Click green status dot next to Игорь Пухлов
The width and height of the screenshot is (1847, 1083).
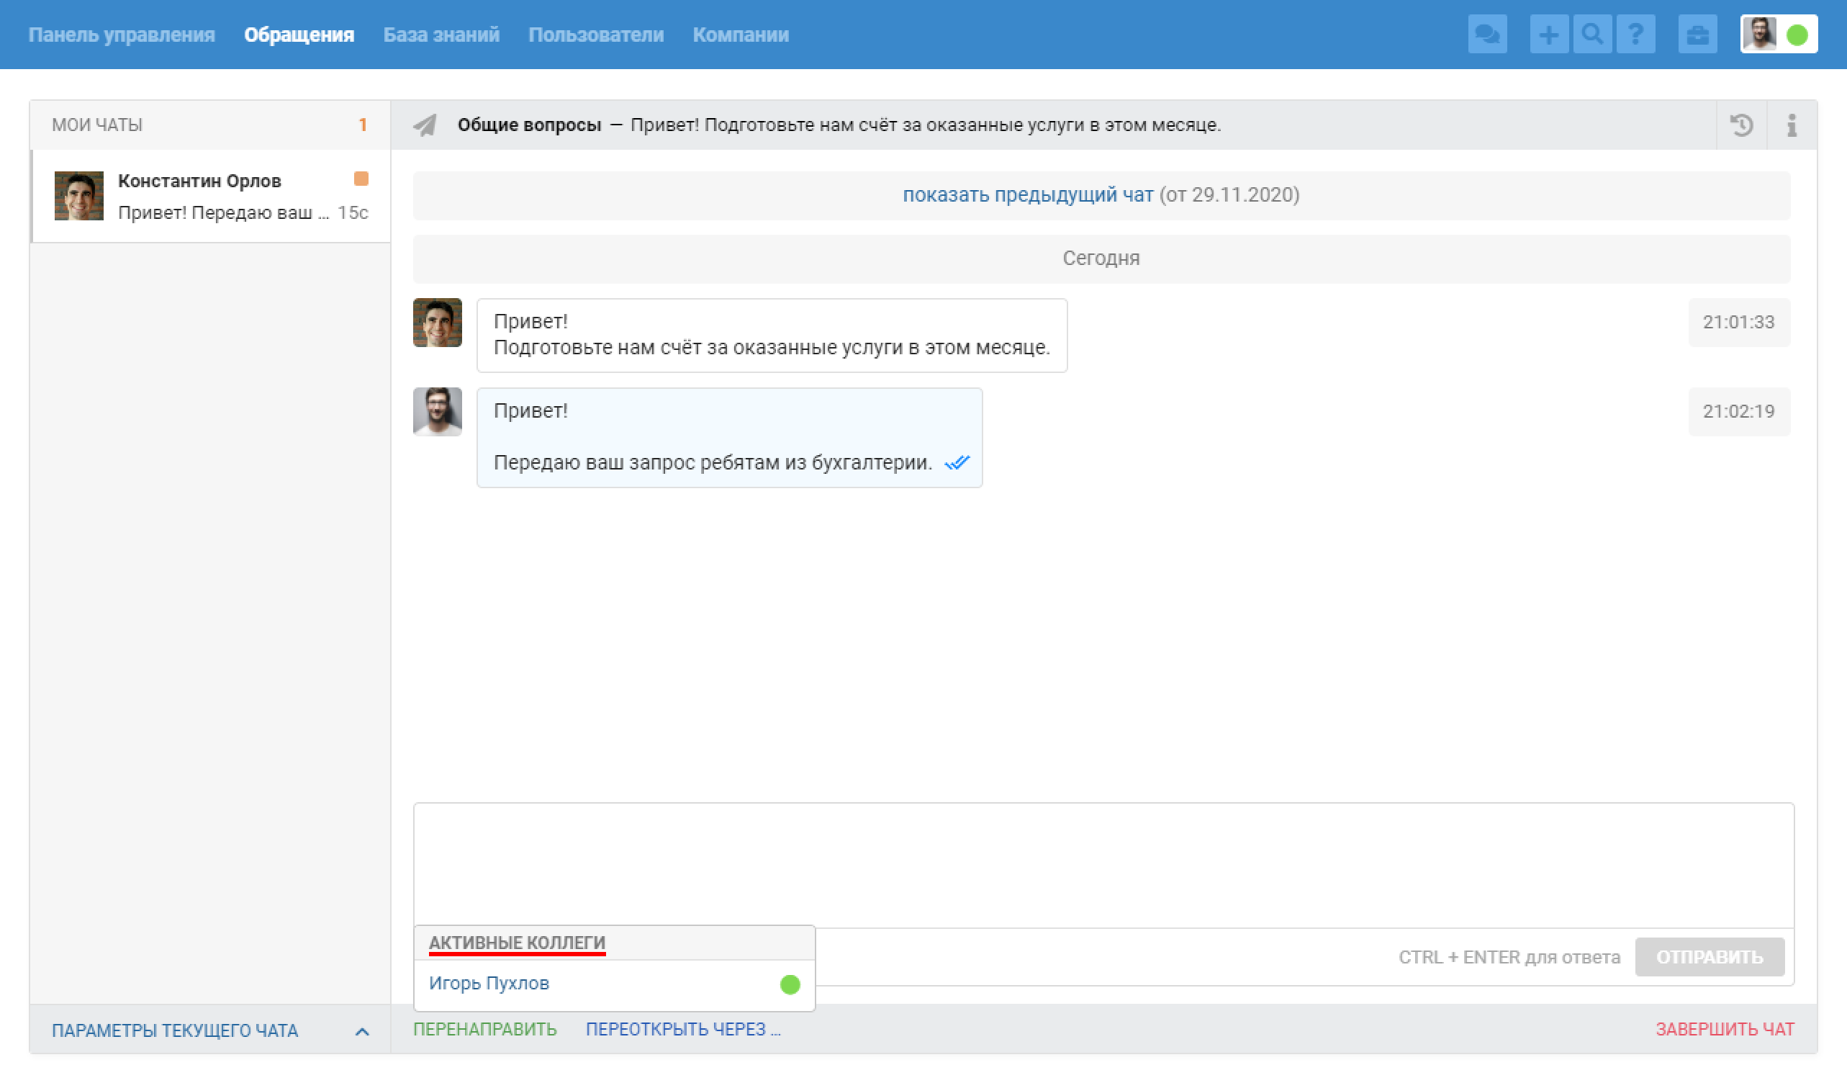pos(790,985)
